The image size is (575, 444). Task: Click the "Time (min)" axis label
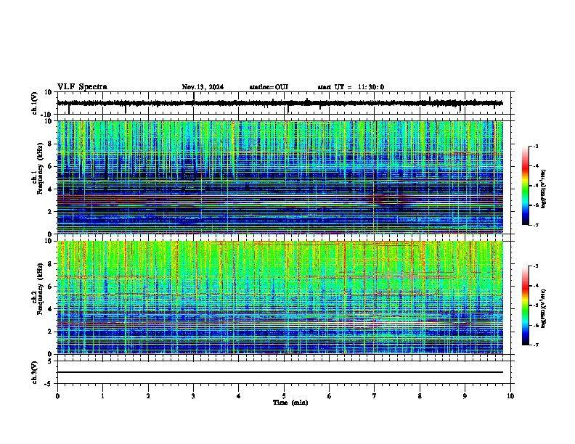click(x=290, y=403)
